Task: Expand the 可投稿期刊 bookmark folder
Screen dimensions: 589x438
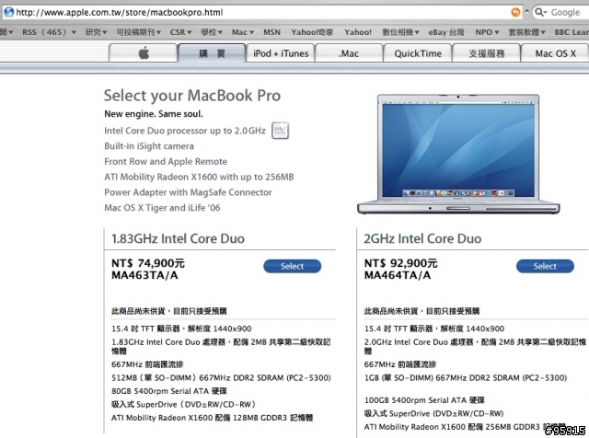Action: tap(138, 32)
